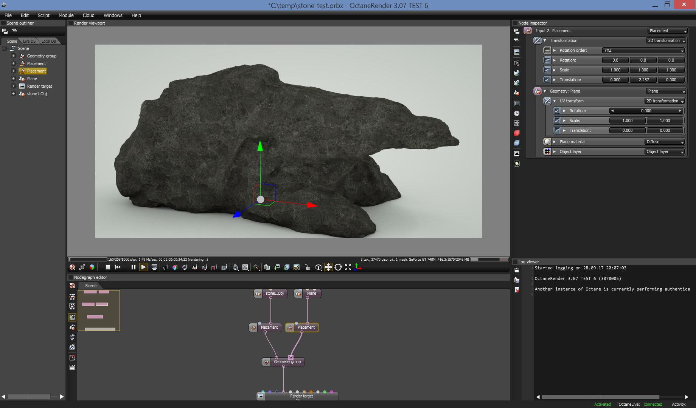Select Render target in the scene outliner
Image resolution: width=696 pixels, height=408 pixels.
click(39, 86)
